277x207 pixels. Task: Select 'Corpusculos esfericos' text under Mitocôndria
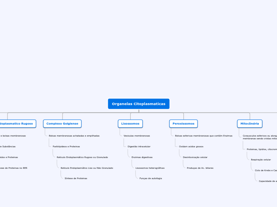(259, 137)
